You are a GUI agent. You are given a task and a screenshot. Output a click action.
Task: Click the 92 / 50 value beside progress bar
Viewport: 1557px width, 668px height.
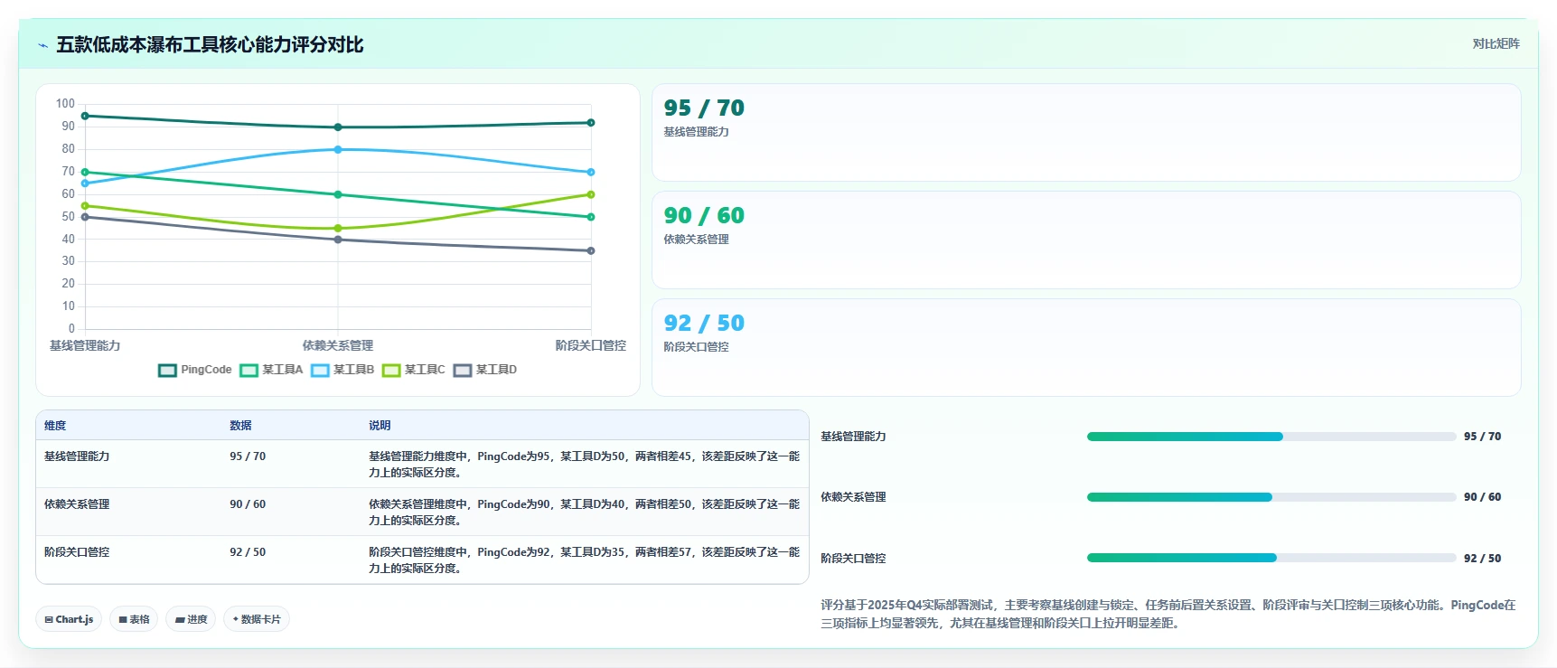tap(1482, 559)
